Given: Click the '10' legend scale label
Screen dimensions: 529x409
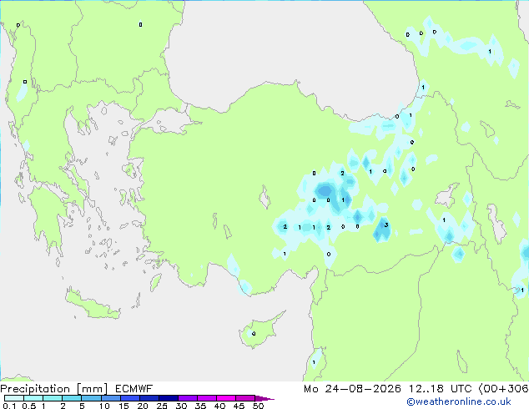Looking at the screenshot, I should coord(104,406).
